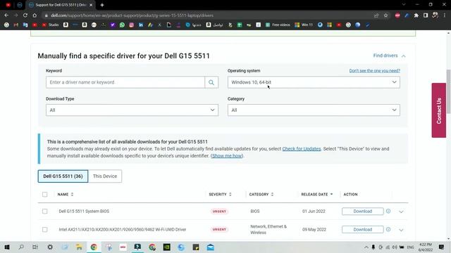This screenshot has height=253, width=451.
Task: Open the Download Type dropdown
Action: (132, 110)
